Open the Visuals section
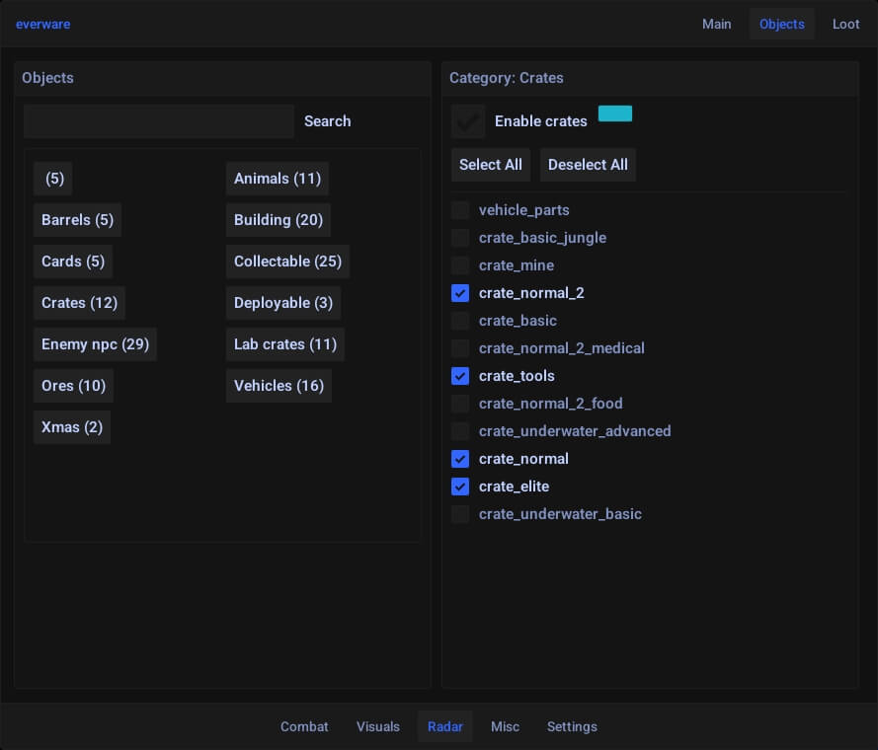The height and width of the screenshot is (750, 878). tap(378, 726)
